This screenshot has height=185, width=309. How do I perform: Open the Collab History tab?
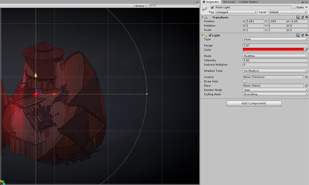249,2
